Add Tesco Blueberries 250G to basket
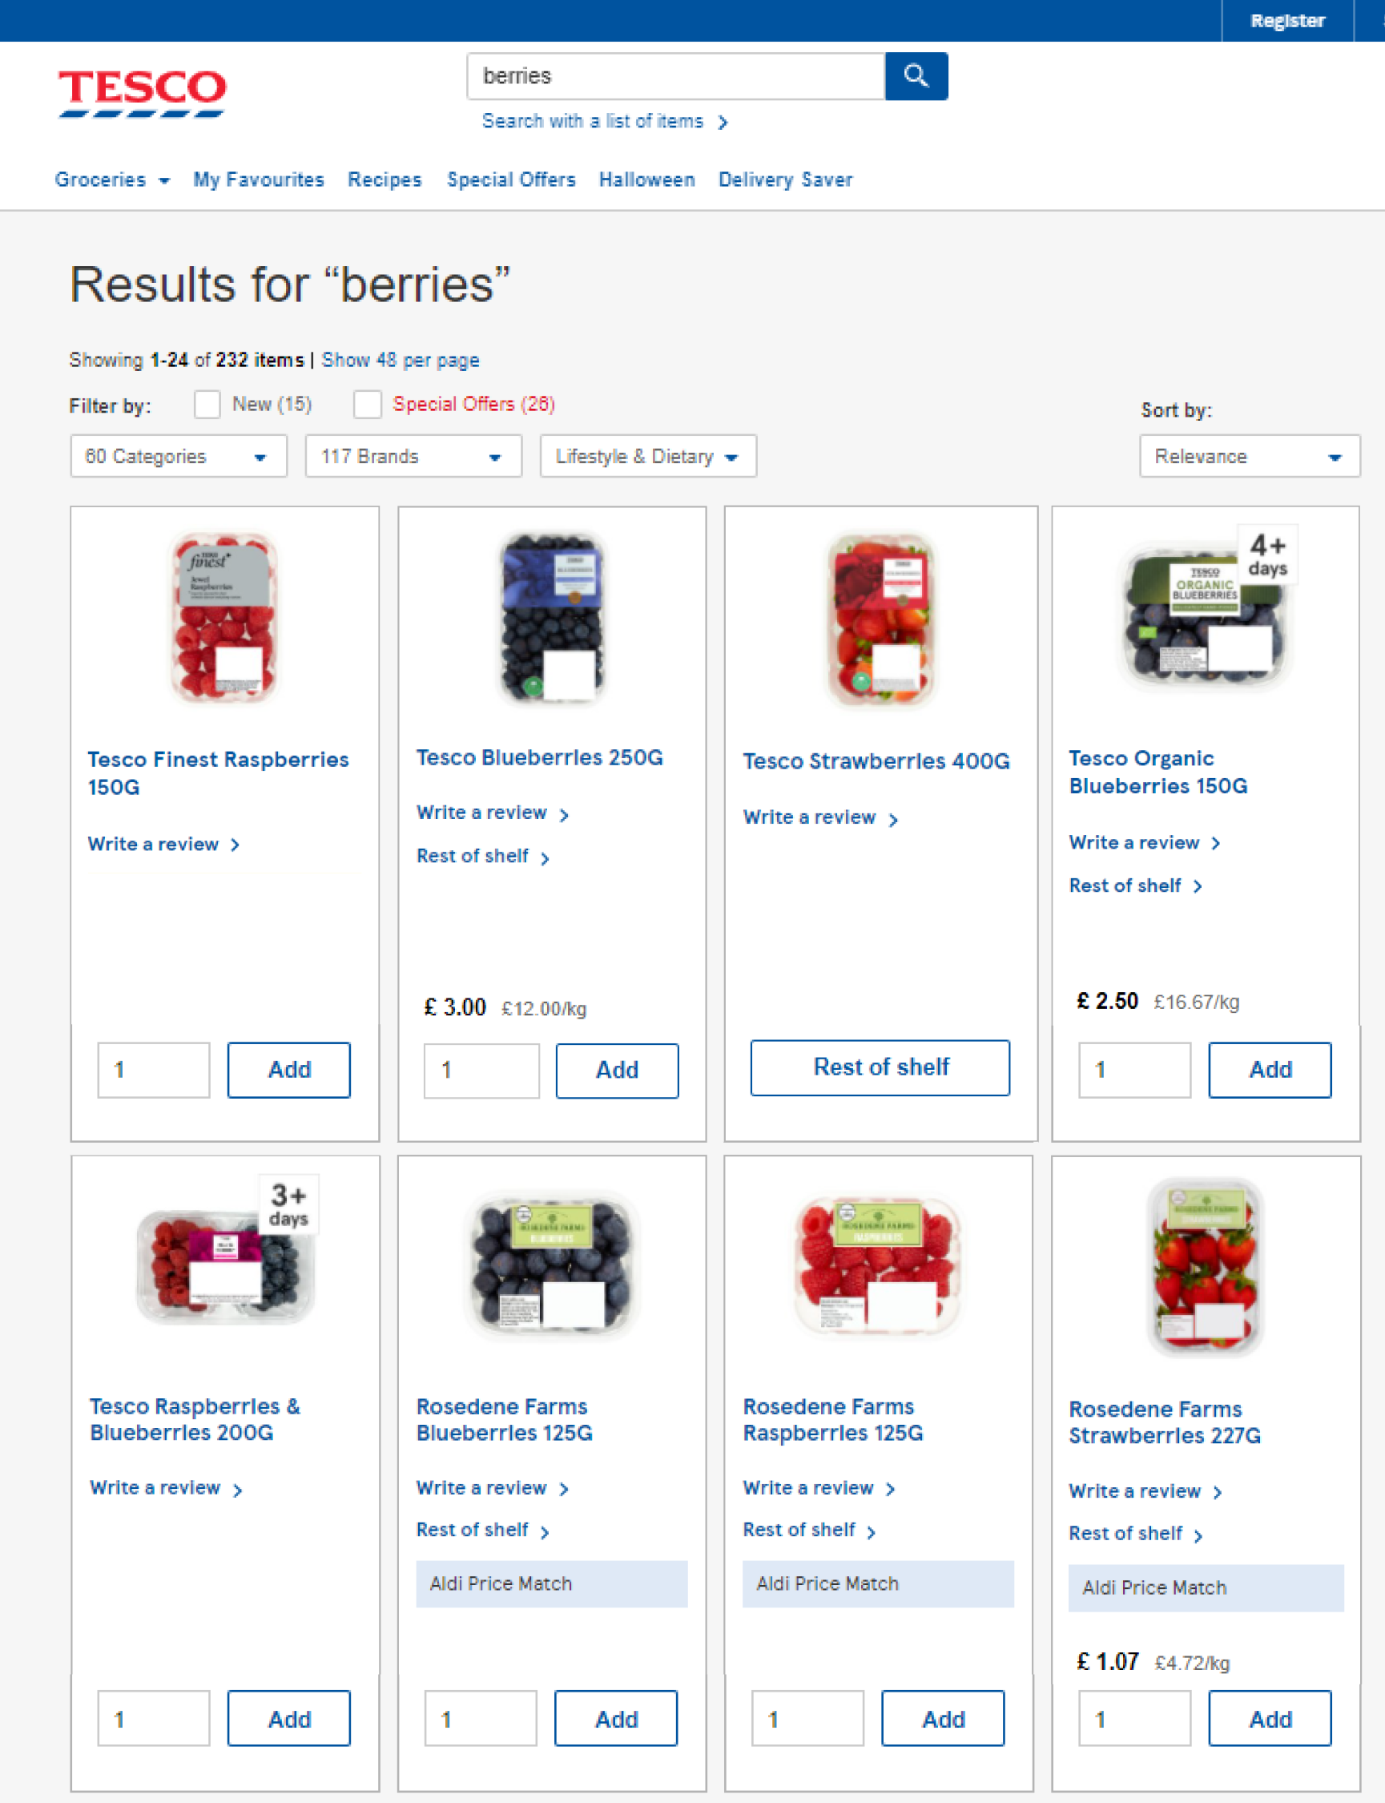 (x=617, y=1070)
